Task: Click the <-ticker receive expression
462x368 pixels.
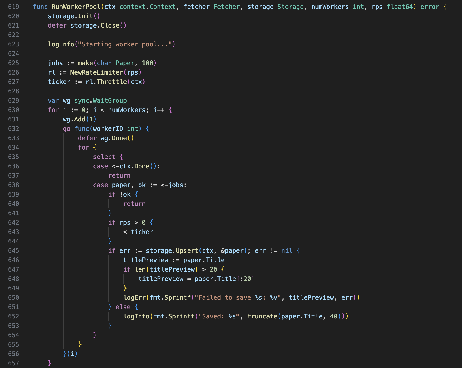Action: pos(138,232)
